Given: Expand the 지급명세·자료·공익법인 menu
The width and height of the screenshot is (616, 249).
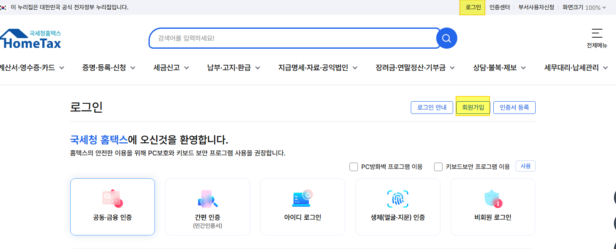Looking at the screenshot, I should pos(318,67).
